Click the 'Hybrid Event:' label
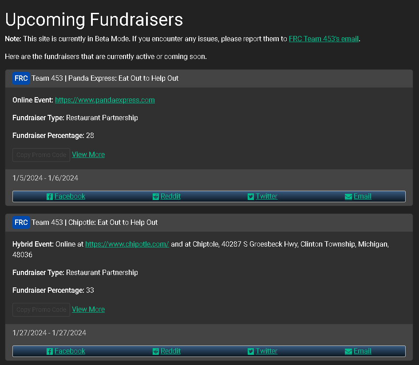Screen dimensions: 419x365 click(33, 244)
